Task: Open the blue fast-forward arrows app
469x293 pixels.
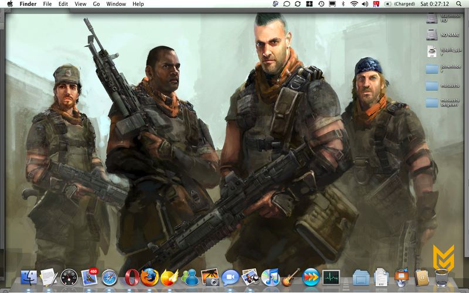Action: click(311, 277)
